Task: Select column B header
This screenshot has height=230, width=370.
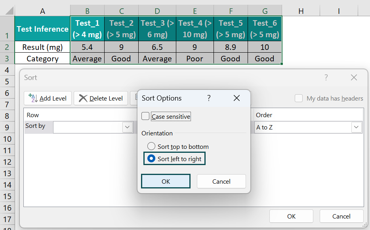Action: (x=87, y=11)
